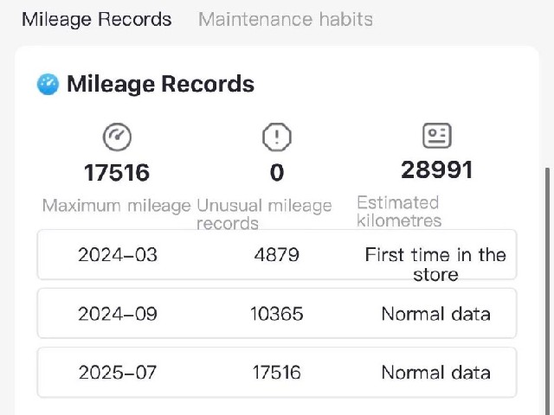Click the Estimated kilometres label
This screenshot has width=554, height=415.
399,211
